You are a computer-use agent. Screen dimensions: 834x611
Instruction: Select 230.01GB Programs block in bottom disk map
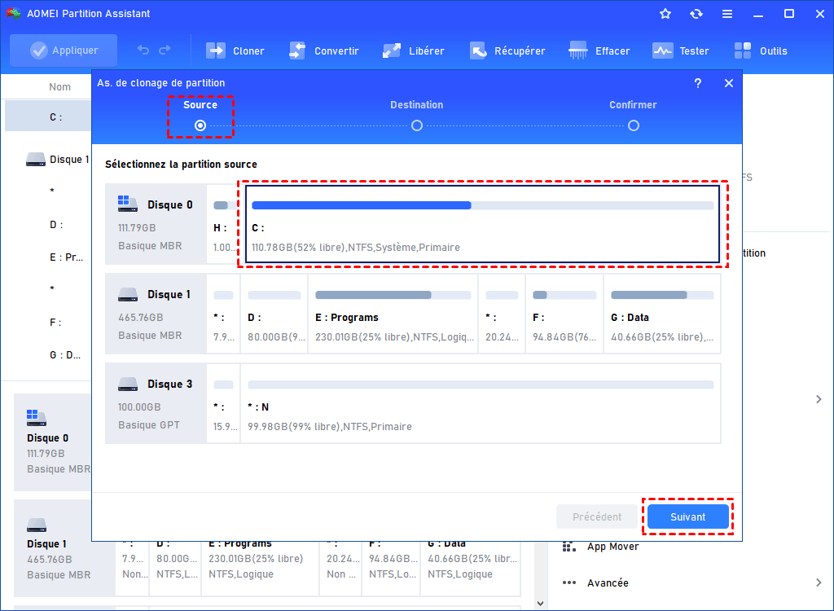point(260,569)
